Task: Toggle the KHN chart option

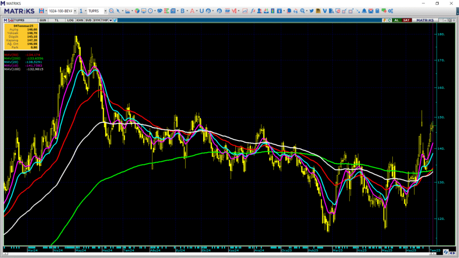Action: click(x=80, y=20)
